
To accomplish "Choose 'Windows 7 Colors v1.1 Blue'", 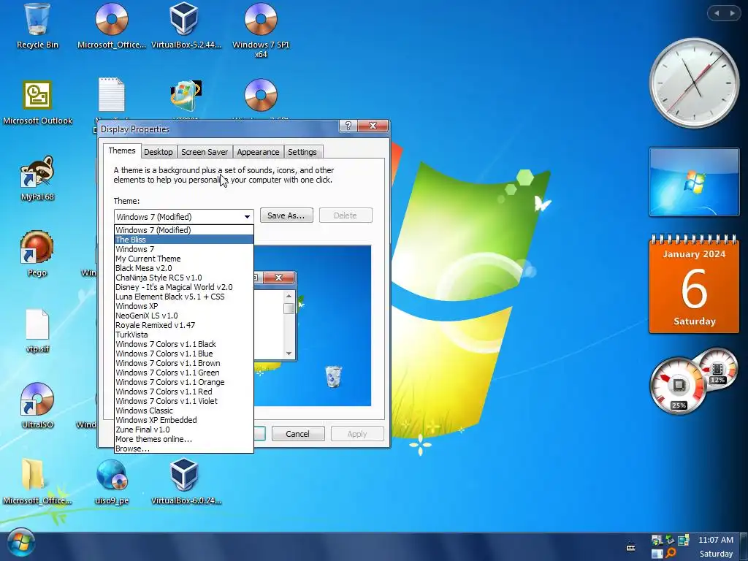I will 183,354.
